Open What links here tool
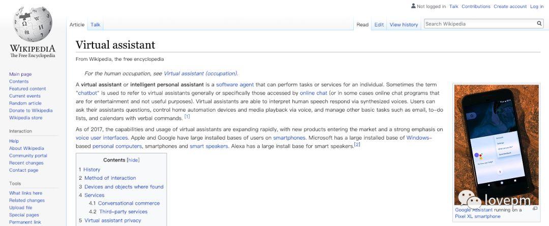The image size is (549, 226). coord(25,193)
